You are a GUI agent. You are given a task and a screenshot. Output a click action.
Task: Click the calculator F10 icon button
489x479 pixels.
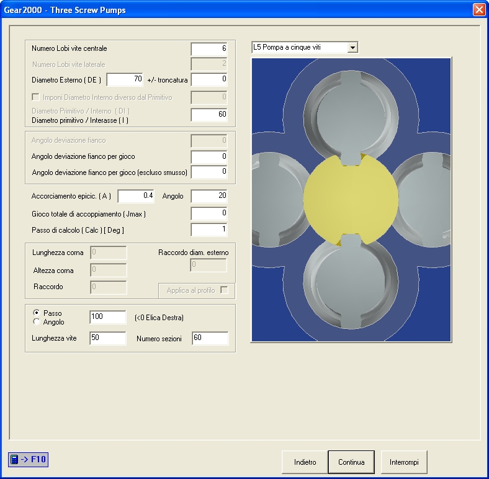(28, 459)
